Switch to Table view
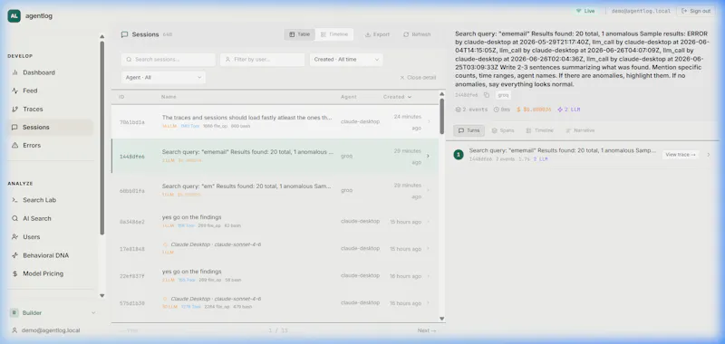The width and height of the screenshot is (725, 344). pos(300,34)
